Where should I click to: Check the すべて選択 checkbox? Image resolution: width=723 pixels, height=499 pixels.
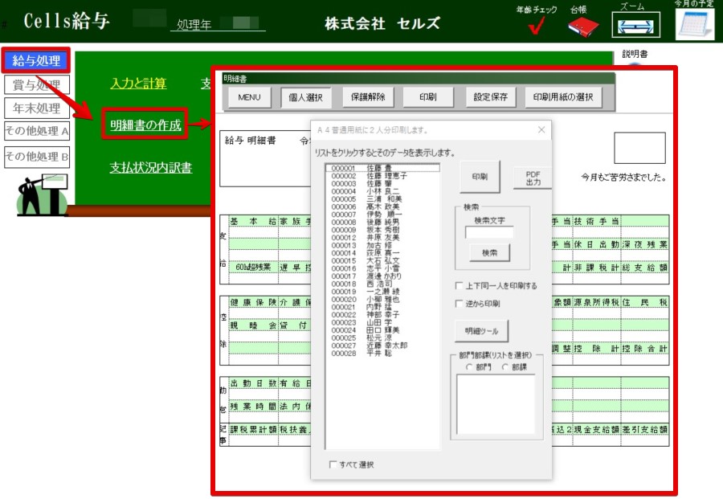[333, 464]
